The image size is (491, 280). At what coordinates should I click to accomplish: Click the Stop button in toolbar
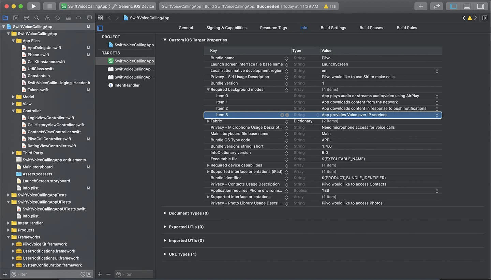(x=49, y=6)
